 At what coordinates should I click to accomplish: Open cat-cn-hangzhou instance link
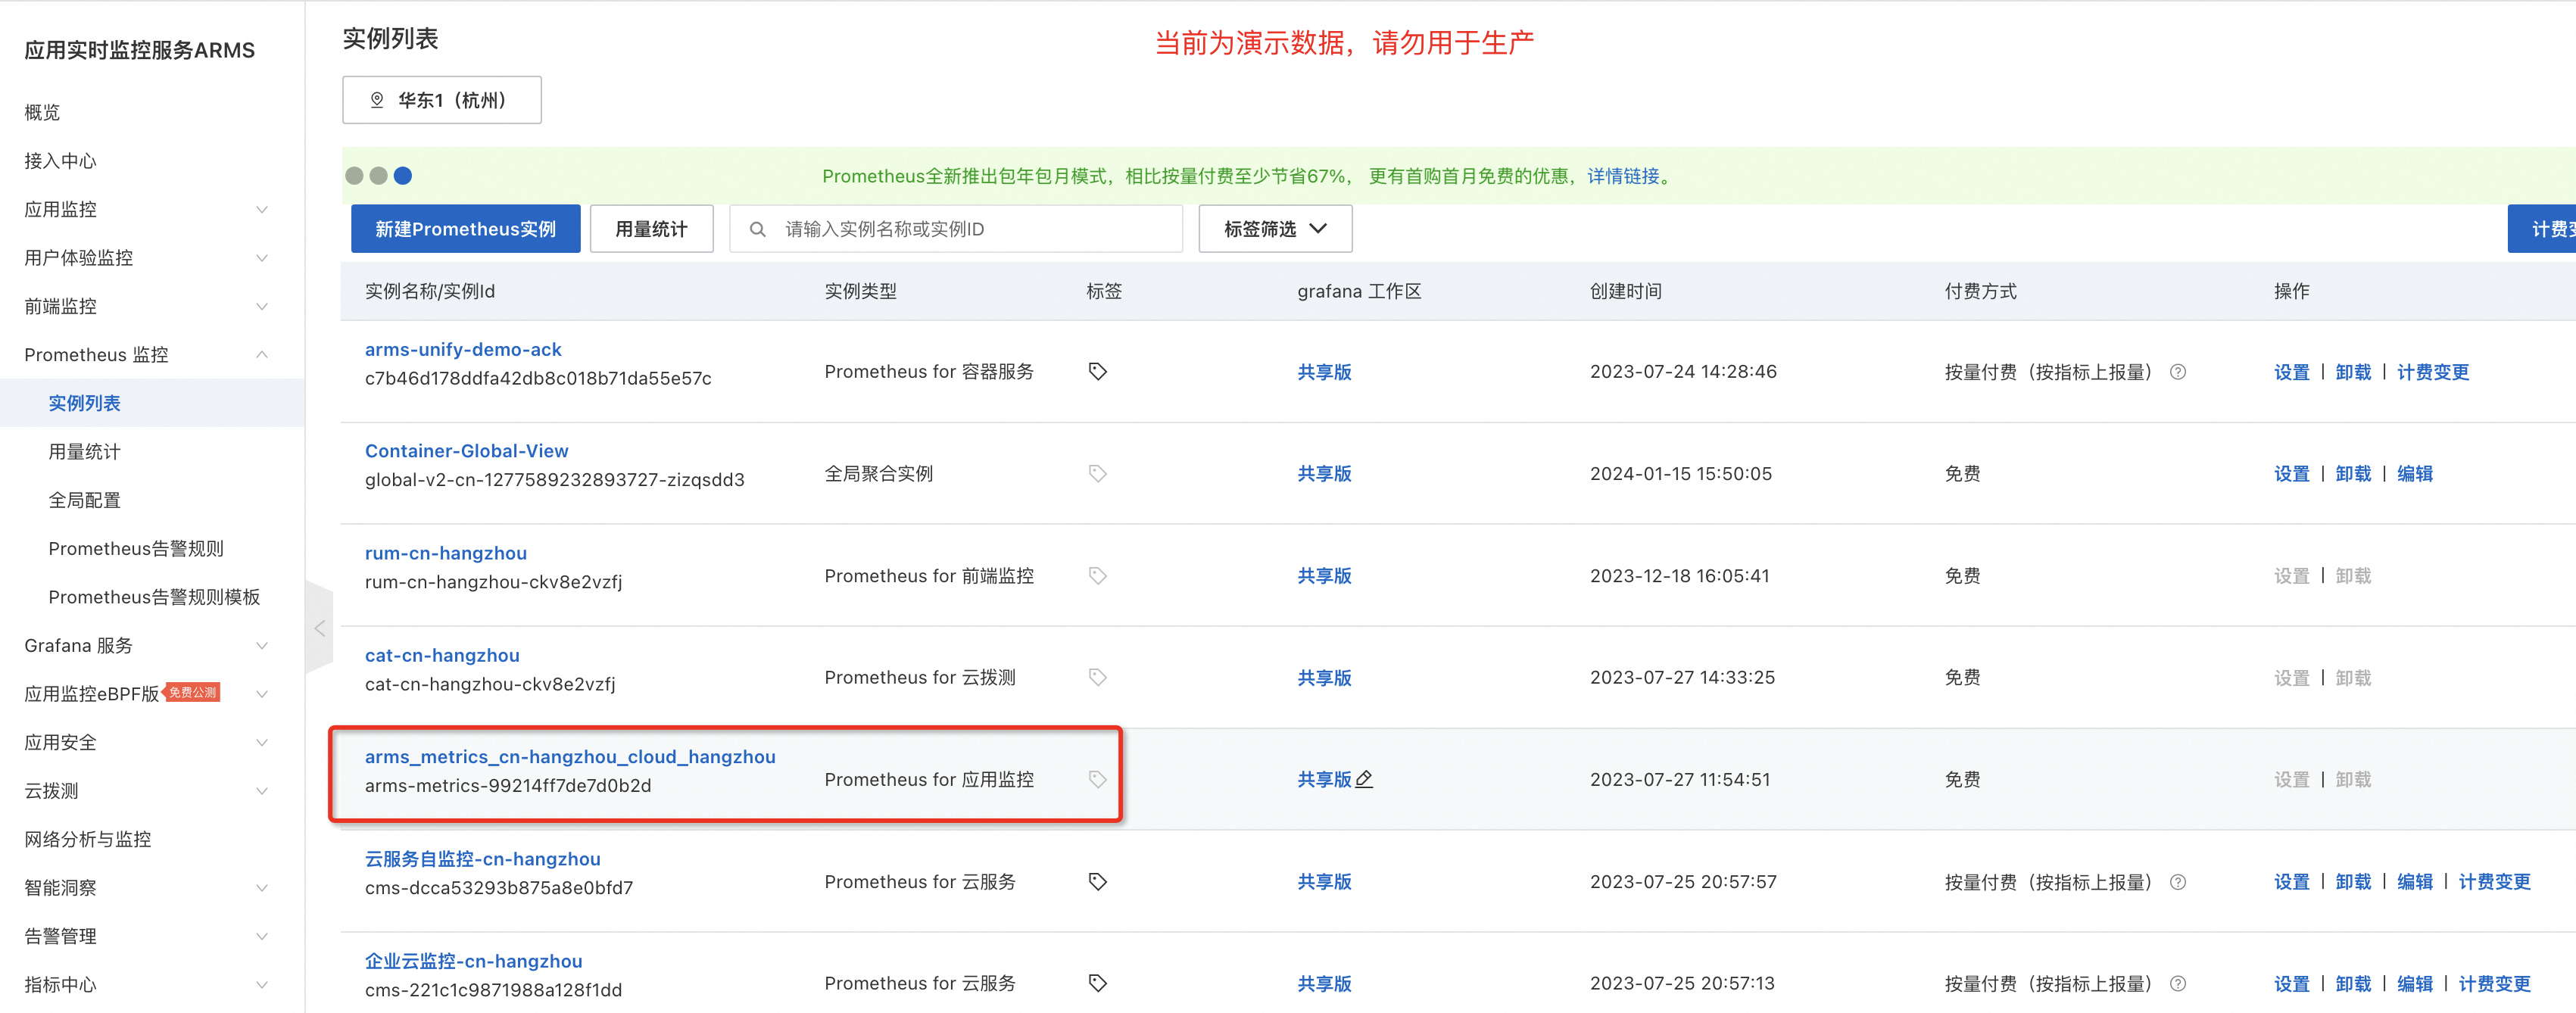[x=442, y=655]
